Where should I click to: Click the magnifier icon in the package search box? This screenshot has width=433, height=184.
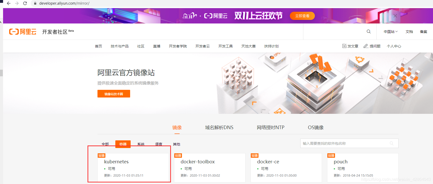point(392,143)
